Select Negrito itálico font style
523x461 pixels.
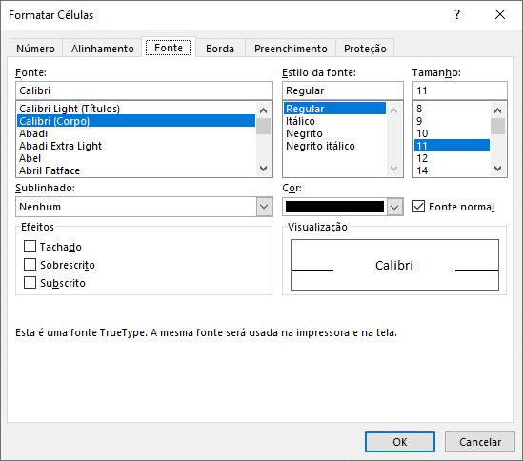pyautogui.click(x=320, y=146)
